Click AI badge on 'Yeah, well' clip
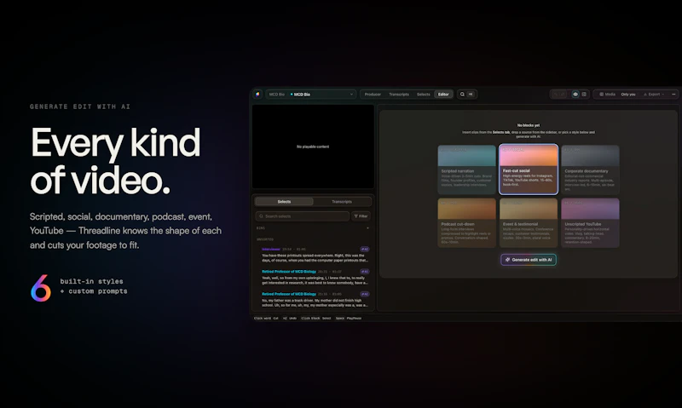 click(x=365, y=272)
